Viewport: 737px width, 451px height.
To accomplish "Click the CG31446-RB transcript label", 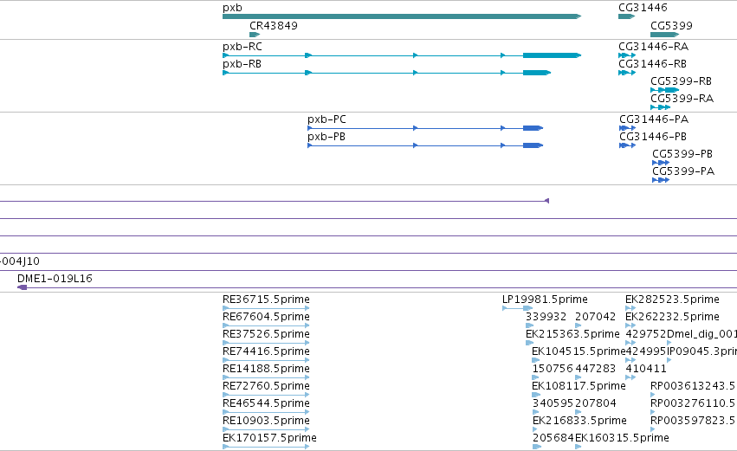I will coord(652,64).
